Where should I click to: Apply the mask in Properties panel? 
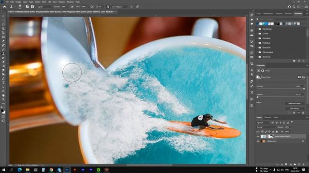click(x=294, y=113)
